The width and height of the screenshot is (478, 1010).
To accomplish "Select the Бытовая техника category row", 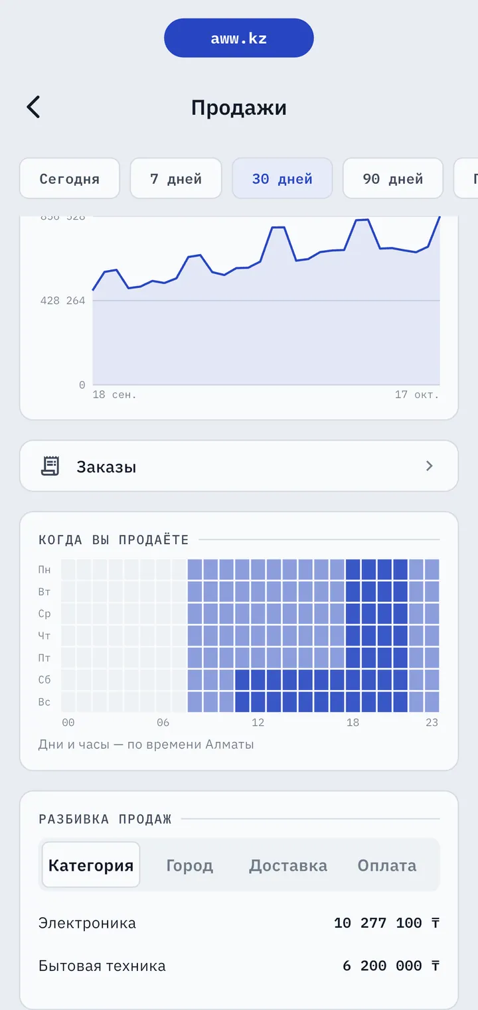I will click(239, 966).
